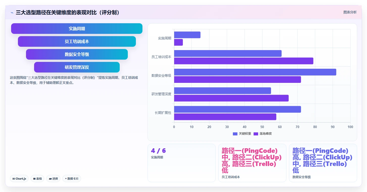Image resolution: width=367 pixels, height=192 pixels.
Task: Click the 实施周期 y-axis label on chart
Action: click(x=165, y=38)
